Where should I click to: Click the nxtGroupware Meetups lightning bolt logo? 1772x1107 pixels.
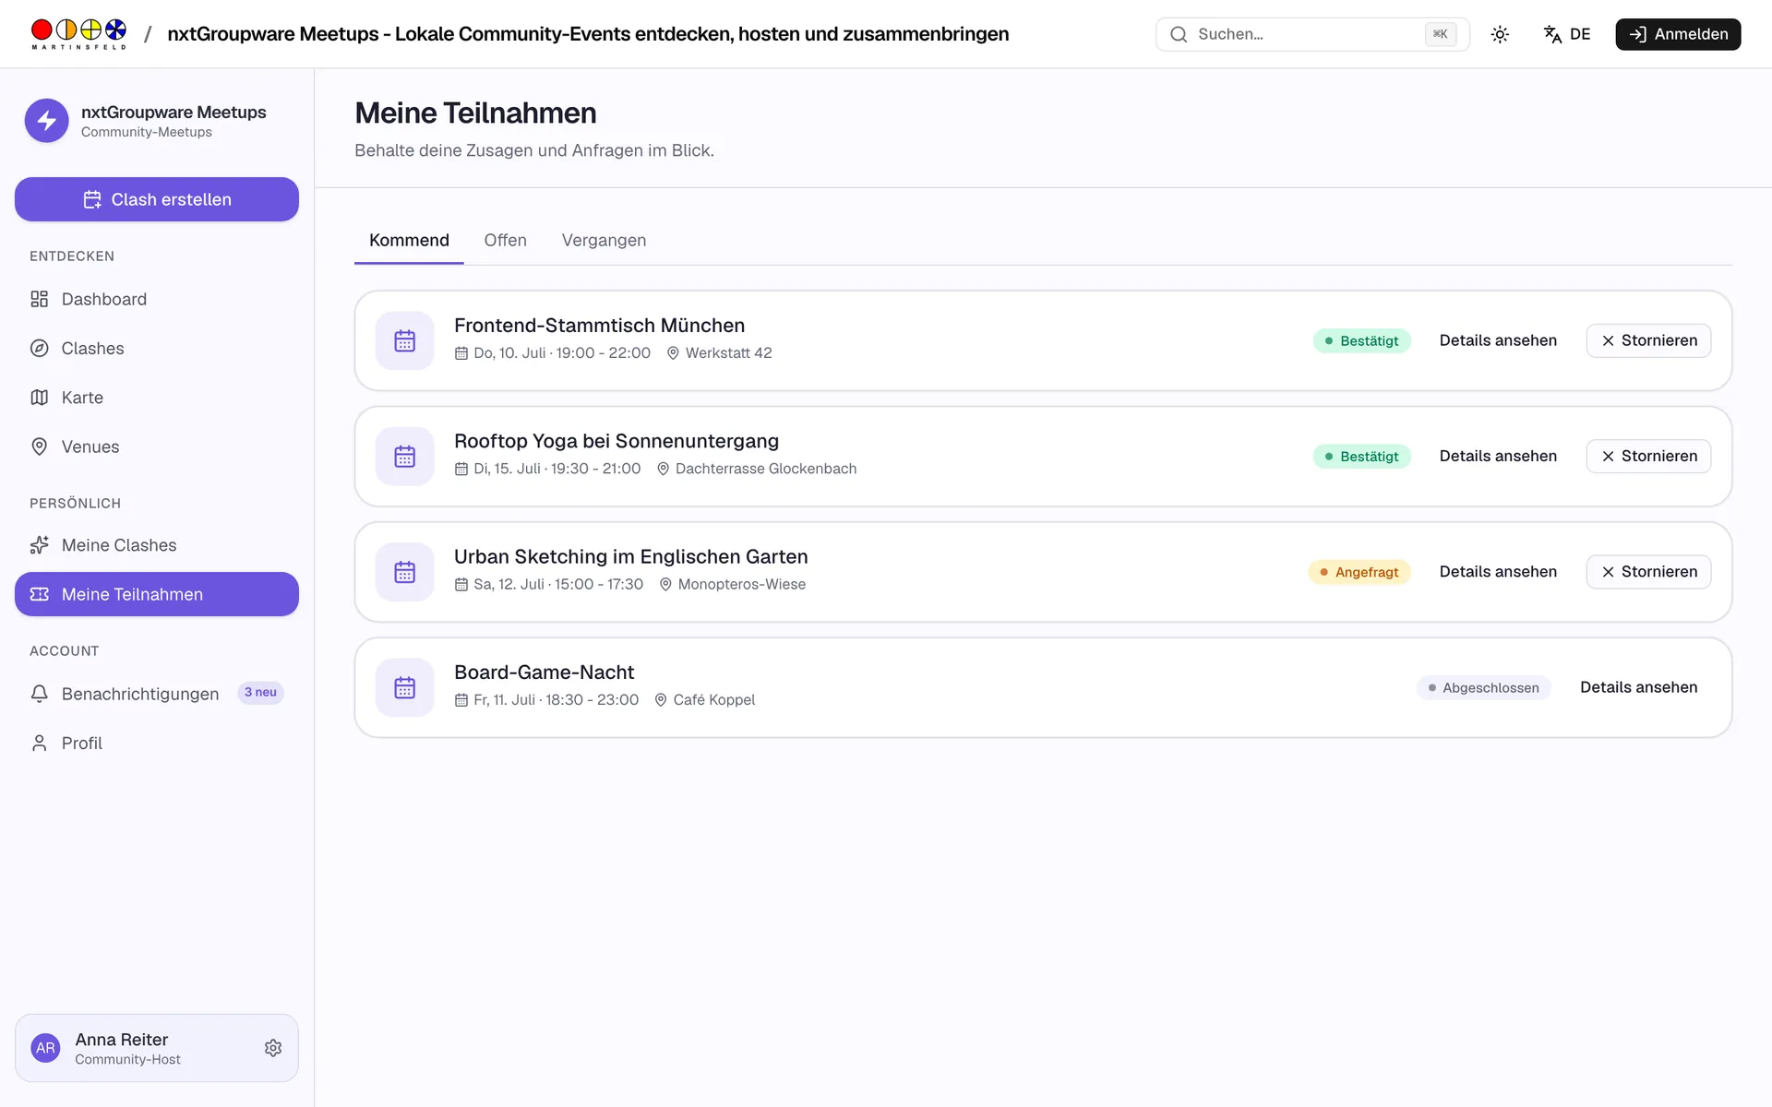47,121
